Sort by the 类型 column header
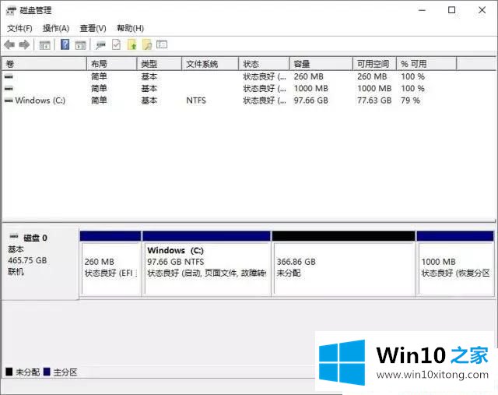Viewport: 498px width, 395px height. pos(159,64)
